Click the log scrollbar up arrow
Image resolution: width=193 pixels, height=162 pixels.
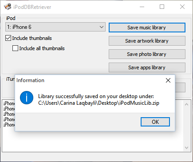pyautogui.click(x=186, y=104)
